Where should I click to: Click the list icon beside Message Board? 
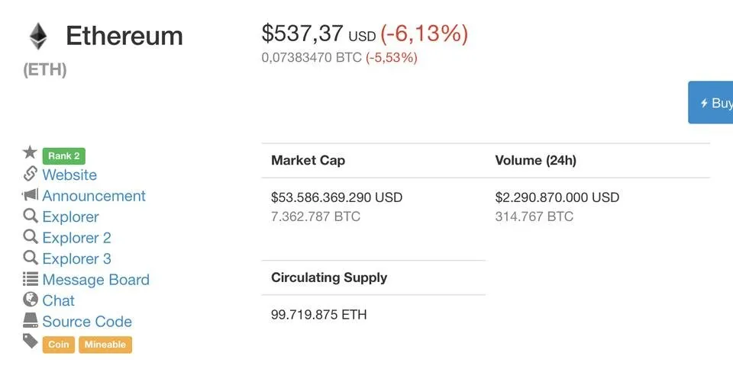pos(30,279)
